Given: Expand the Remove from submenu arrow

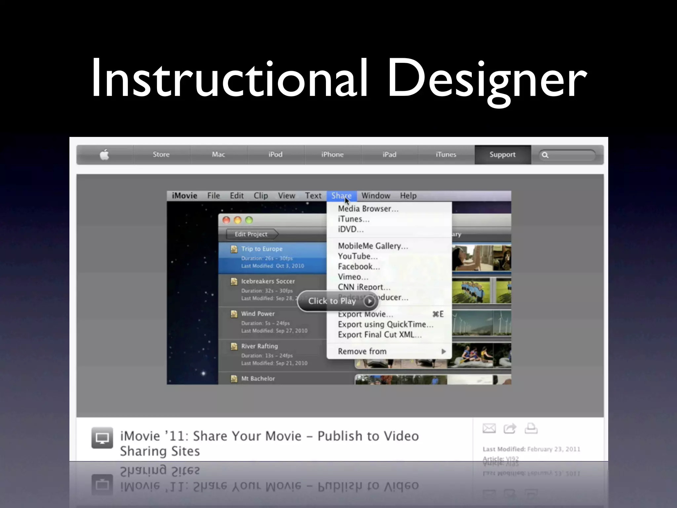Looking at the screenshot, I should point(444,352).
